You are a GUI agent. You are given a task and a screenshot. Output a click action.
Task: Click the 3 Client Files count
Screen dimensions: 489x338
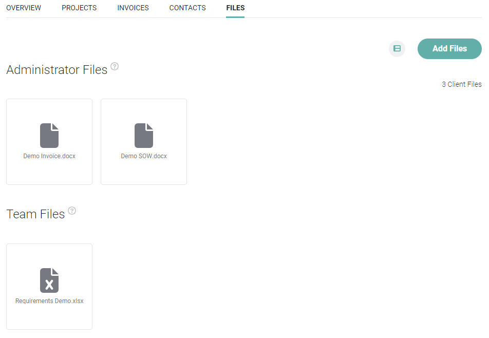[x=461, y=84]
